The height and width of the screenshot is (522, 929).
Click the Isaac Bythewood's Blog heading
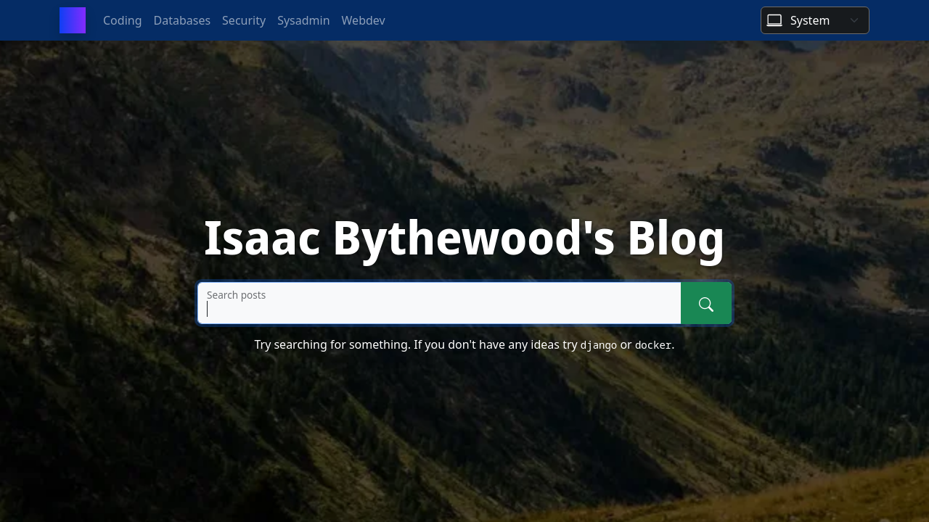click(x=464, y=238)
